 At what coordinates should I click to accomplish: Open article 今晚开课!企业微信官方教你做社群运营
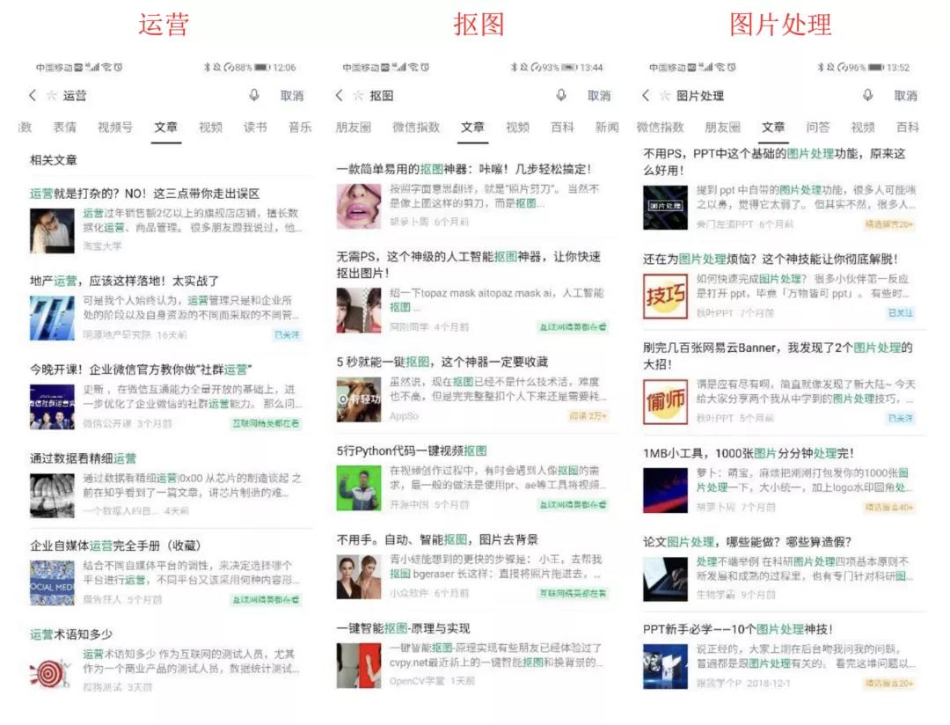(x=166, y=398)
